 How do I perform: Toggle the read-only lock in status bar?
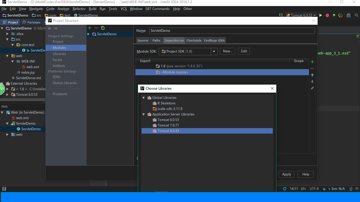click(324, 189)
